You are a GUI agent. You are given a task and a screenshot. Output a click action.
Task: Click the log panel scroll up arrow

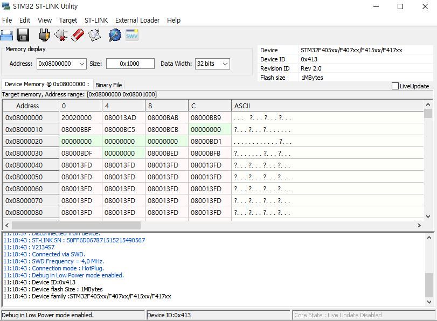point(429,238)
